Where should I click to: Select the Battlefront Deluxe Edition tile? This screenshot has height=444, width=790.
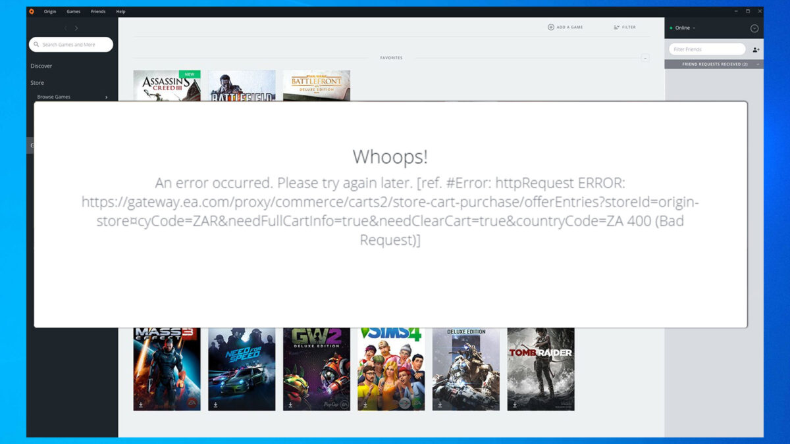317,86
